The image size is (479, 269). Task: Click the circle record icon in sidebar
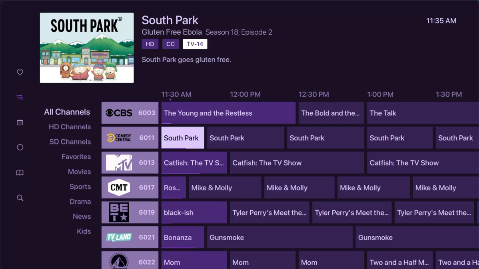[x=20, y=147]
